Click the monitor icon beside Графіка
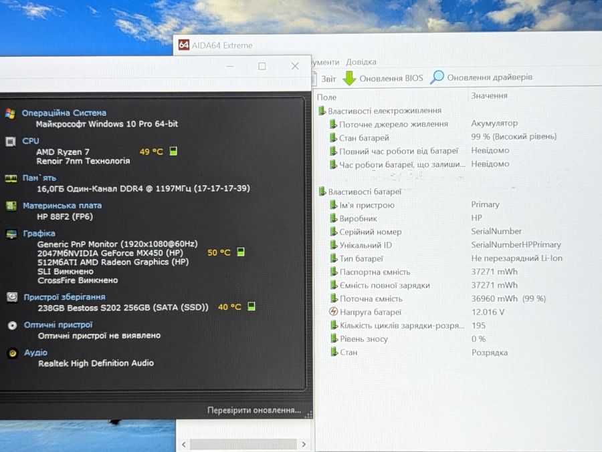This screenshot has width=602, height=452. click(11, 234)
